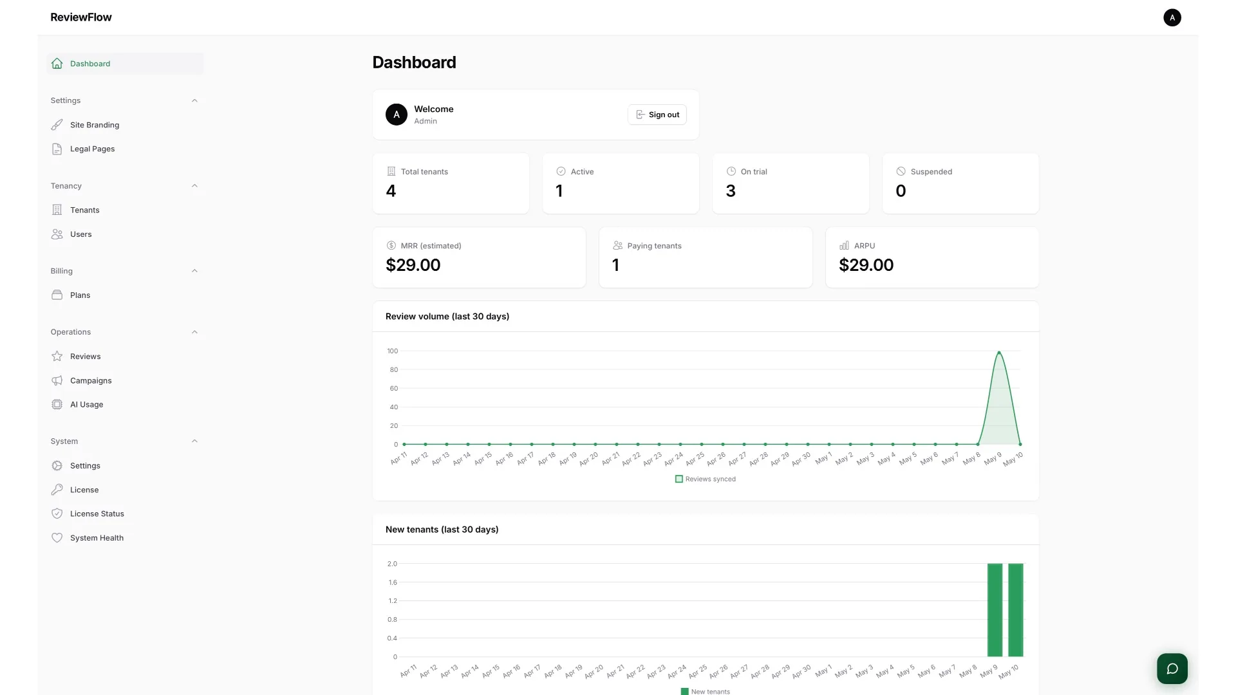
Task: Click the System Health heart icon
Action: [x=57, y=538]
